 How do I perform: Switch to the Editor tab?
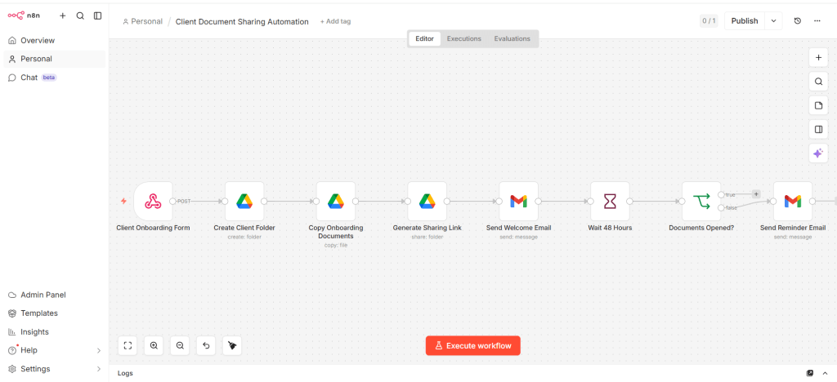424,39
